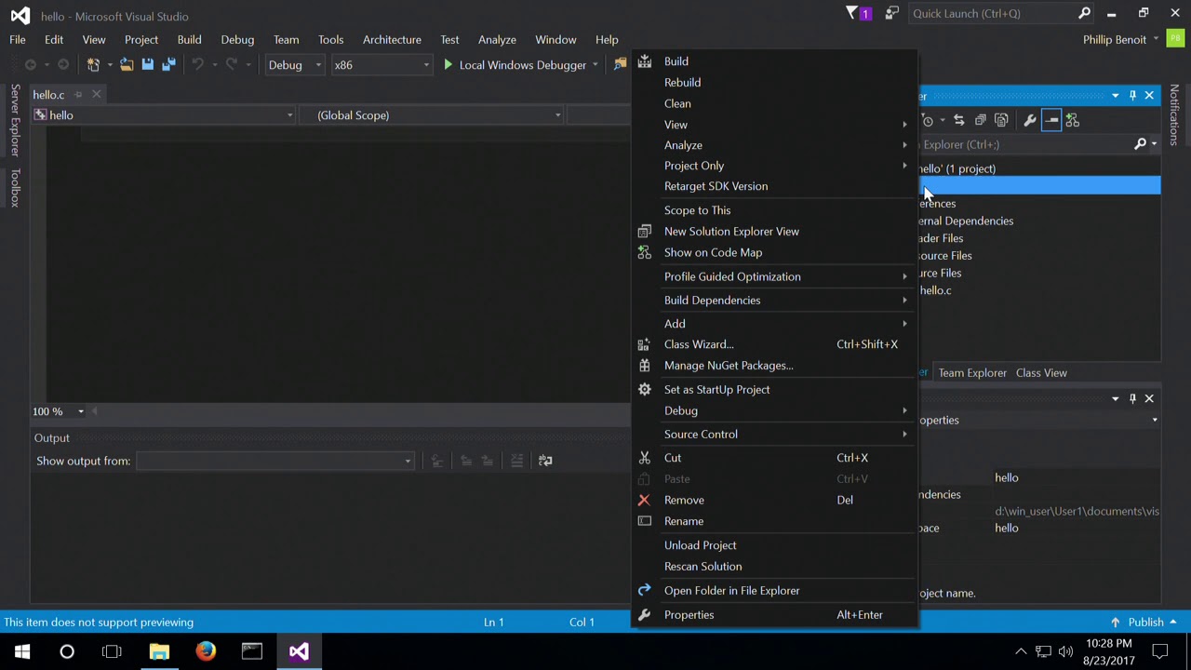Click the pin icon on hello.c tab
1191x670 pixels.
(x=78, y=95)
